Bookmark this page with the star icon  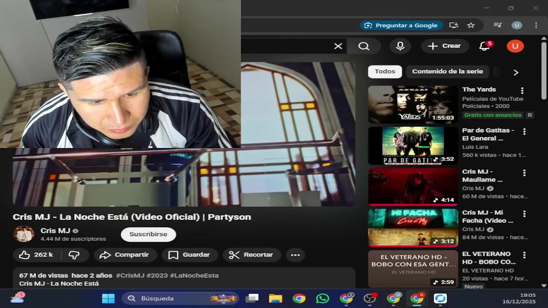click(471, 25)
